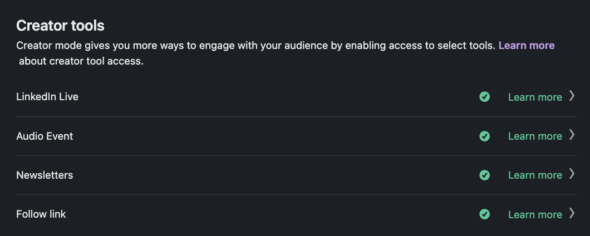Expand the Follow link row chevron

coord(572,213)
